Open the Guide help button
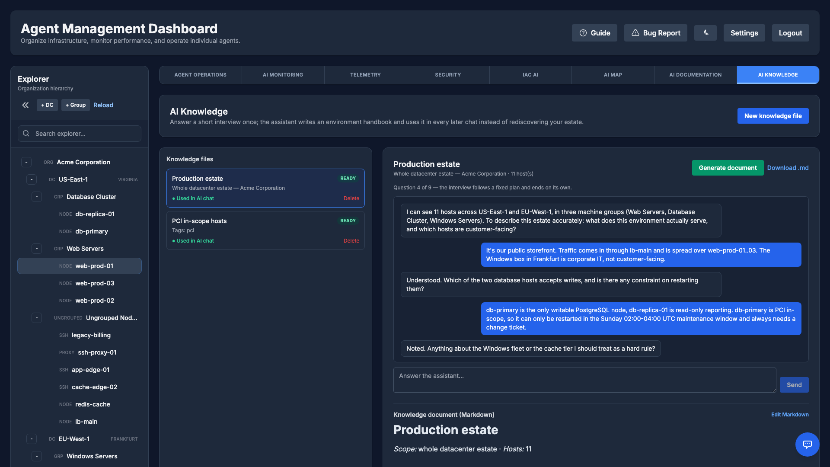 594,33
